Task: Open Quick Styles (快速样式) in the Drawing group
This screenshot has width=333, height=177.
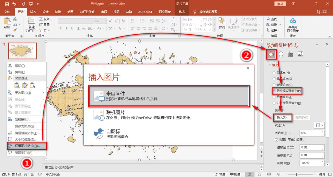Action: [234, 23]
